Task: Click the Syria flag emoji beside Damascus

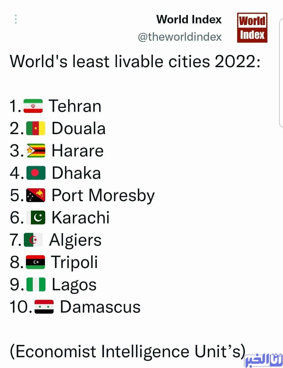Action: (x=44, y=307)
